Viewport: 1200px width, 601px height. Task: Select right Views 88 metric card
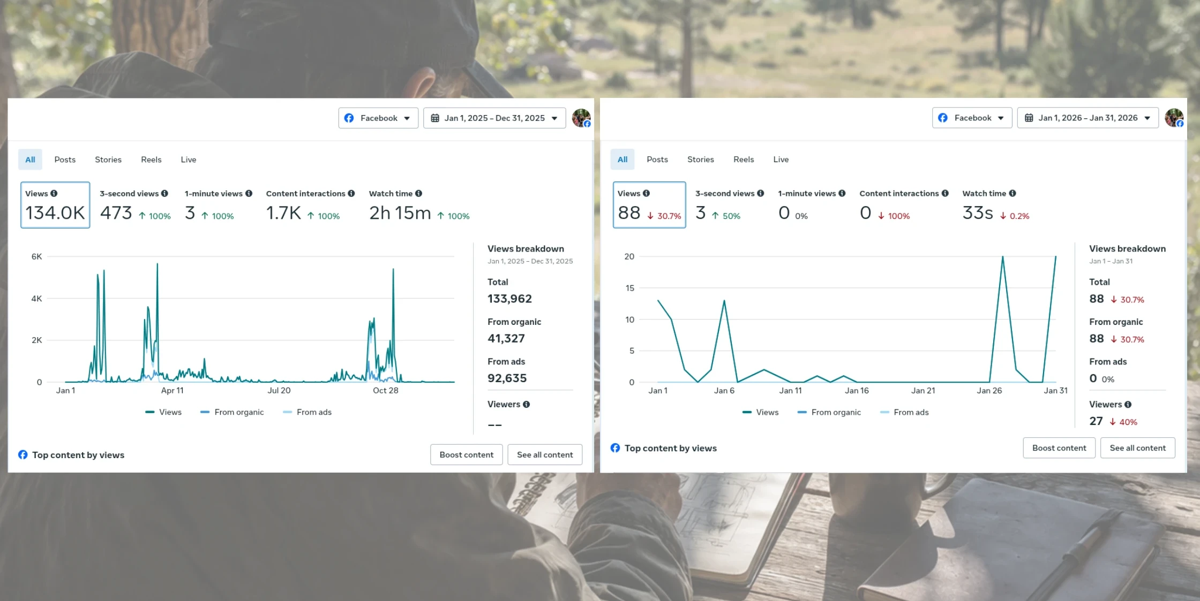pos(649,205)
